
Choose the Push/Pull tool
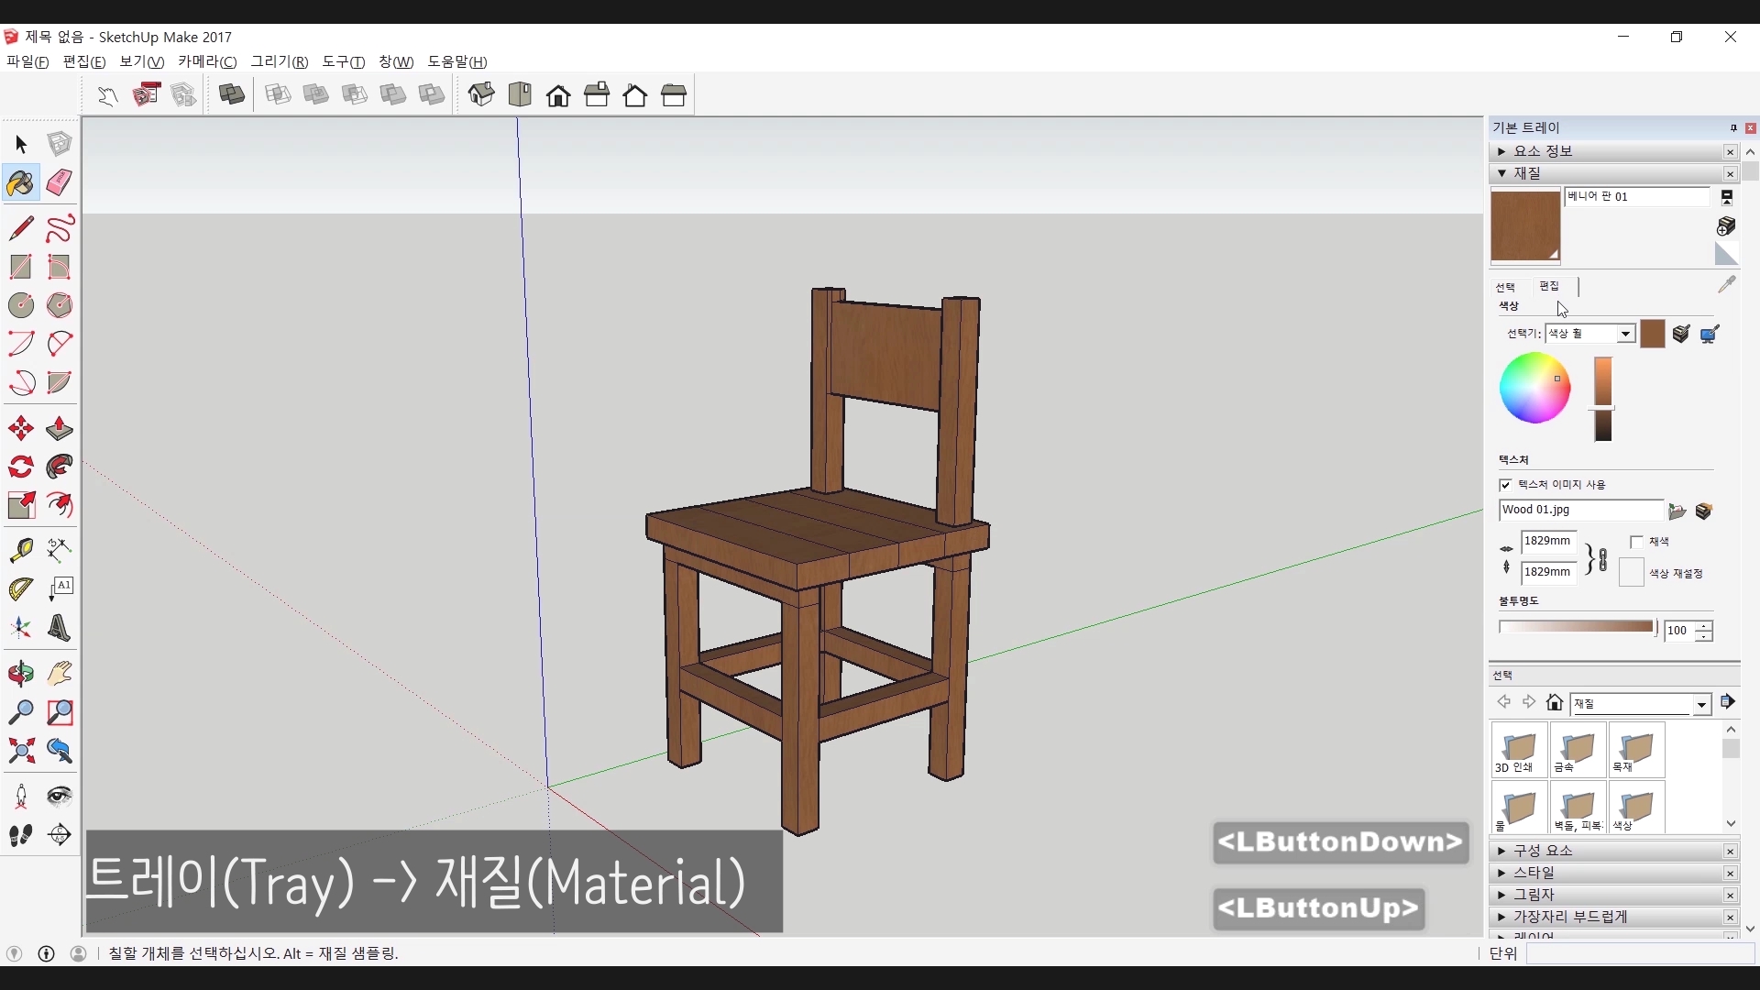(60, 428)
